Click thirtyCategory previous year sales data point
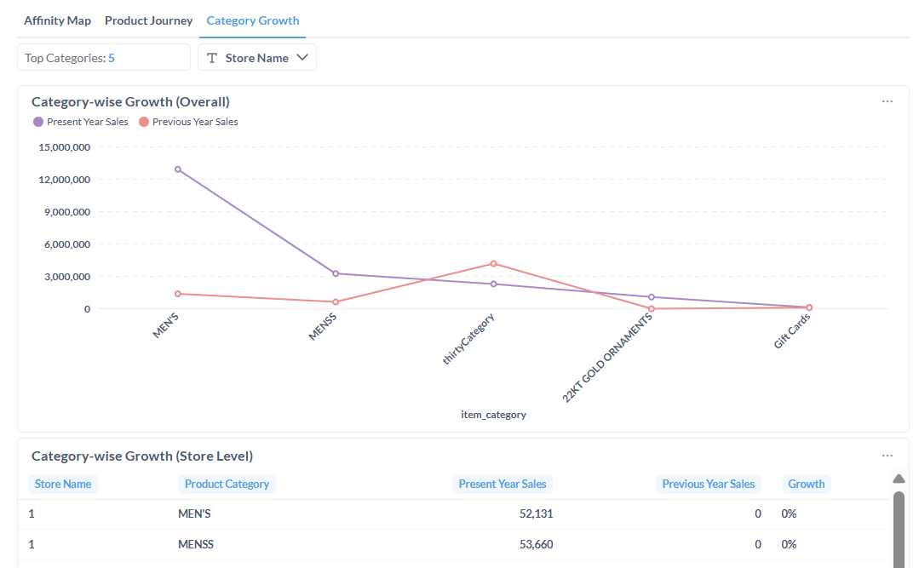 [x=493, y=264]
